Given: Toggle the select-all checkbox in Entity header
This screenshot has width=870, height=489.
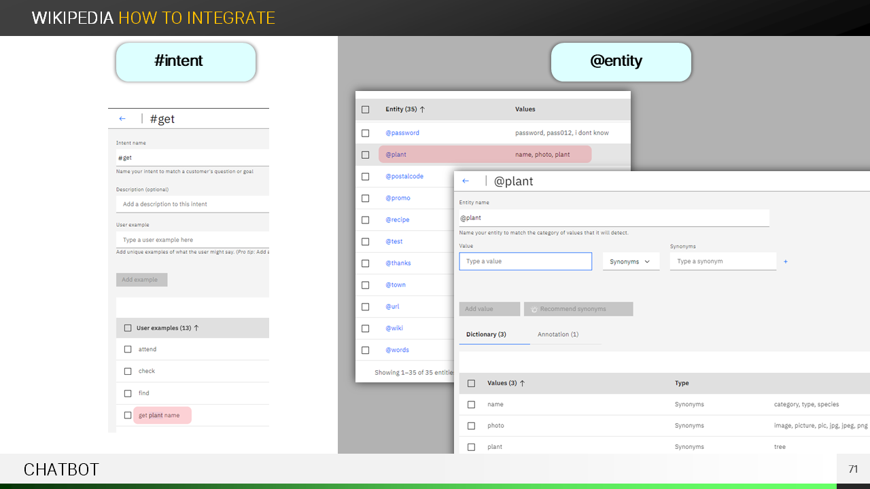Looking at the screenshot, I should point(366,109).
